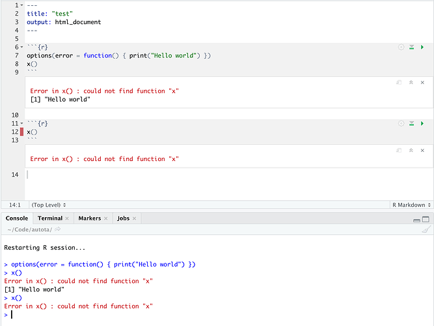Pop out second chunk output in new window
Viewport: 434px width, 326px height.
point(399,151)
